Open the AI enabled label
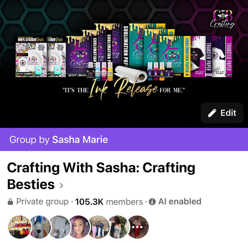This screenshot has width=248, height=243. [x=180, y=202]
